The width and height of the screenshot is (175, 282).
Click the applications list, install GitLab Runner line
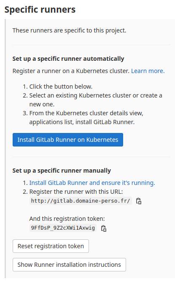pos(82,122)
